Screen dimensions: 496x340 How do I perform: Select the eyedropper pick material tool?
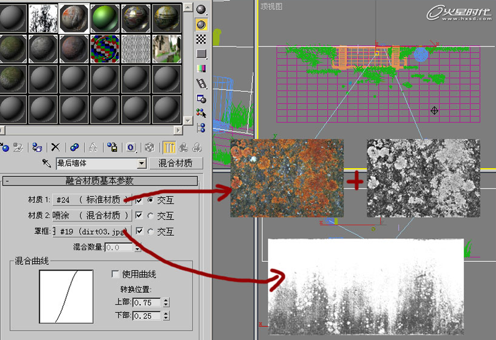point(46,163)
